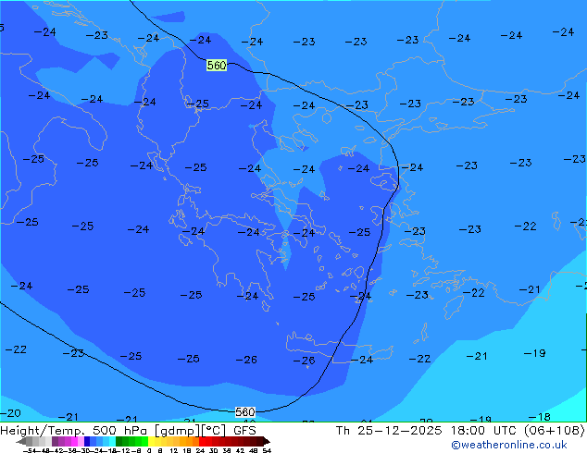Click the bright red swatch in the color scale

(203, 441)
